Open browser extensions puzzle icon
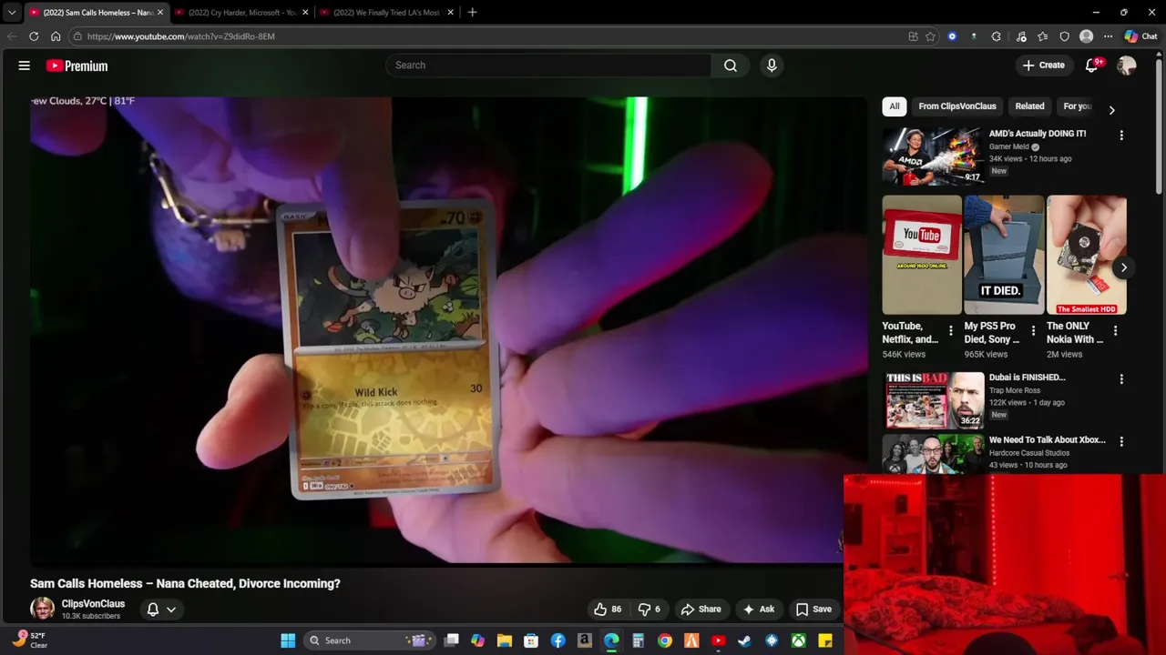1166x655 pixels. tap(996, 36)
